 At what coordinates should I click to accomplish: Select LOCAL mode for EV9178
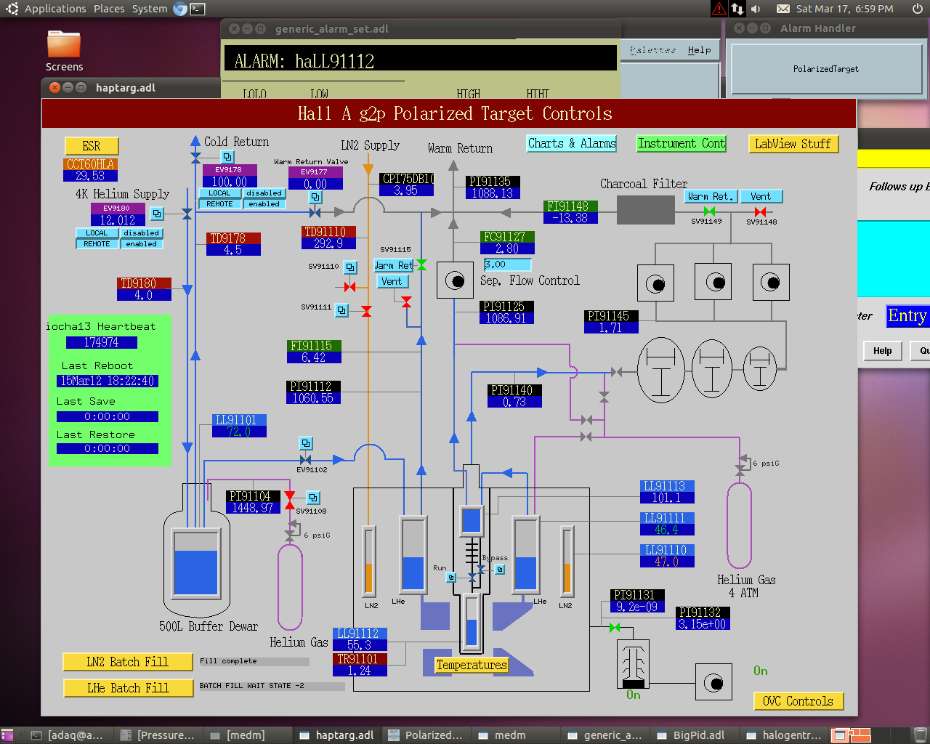click(x=220, y=193)
